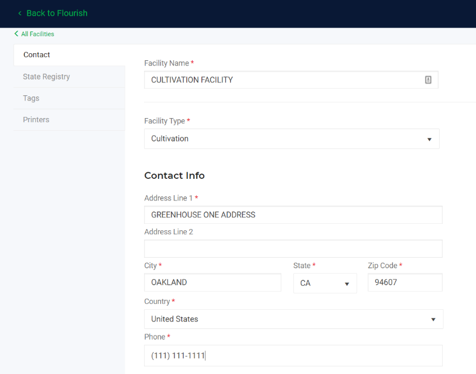
Task: Open the Printers tab
Action: coord(70,120)
